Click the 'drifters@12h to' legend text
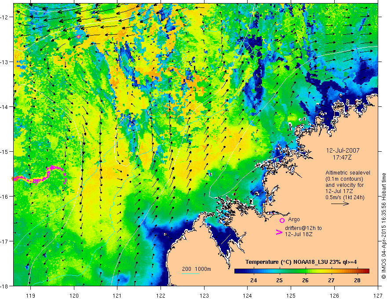Viewport: 387px width, 299px height. [x=303, y=228]
